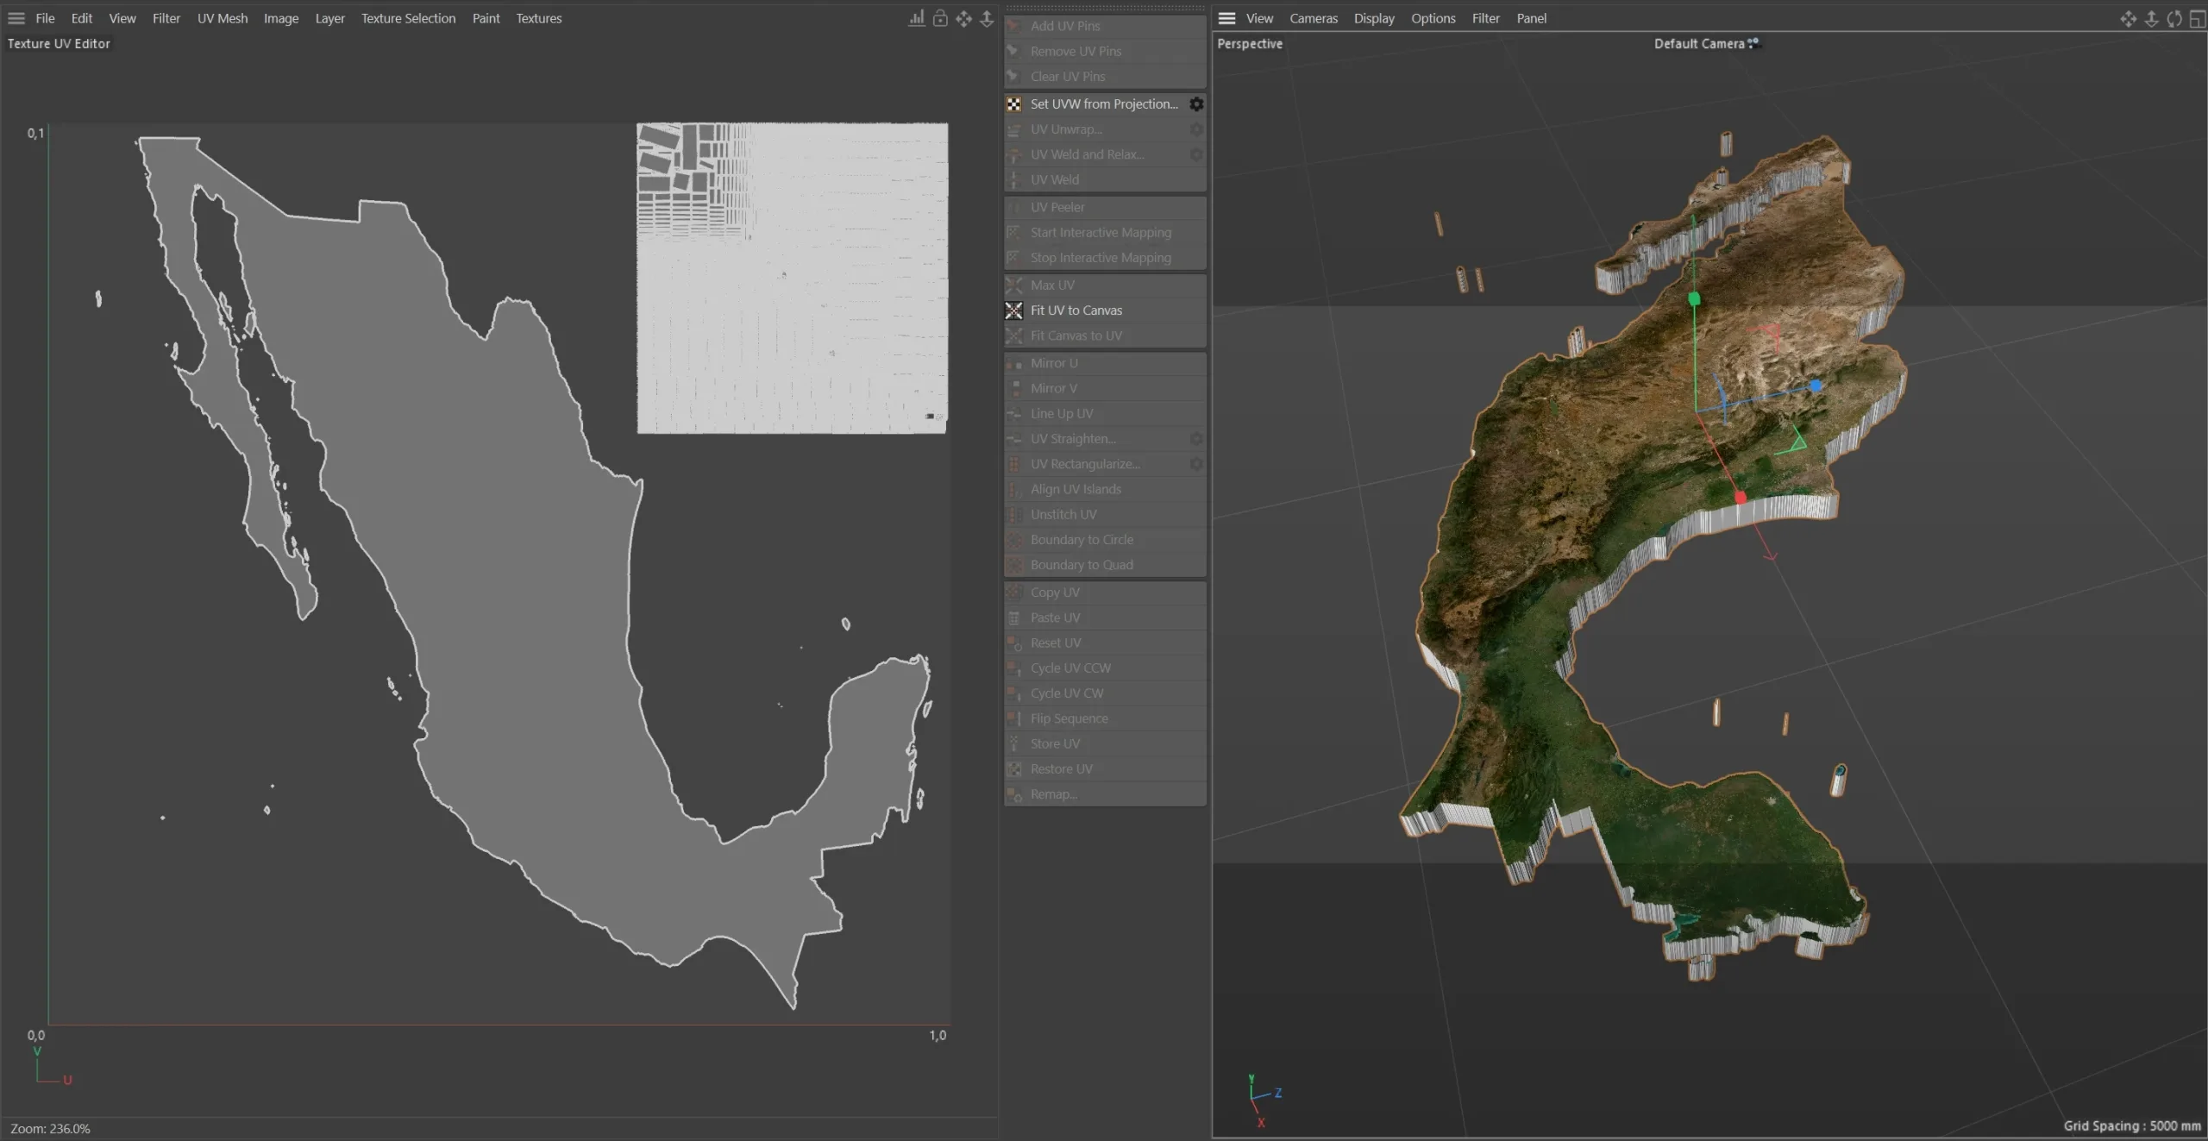The image size is (2208, 1141).
Task: Open the 3D viewport hamburger menu
Action: pyautogui.click(x=1226, y=18)
